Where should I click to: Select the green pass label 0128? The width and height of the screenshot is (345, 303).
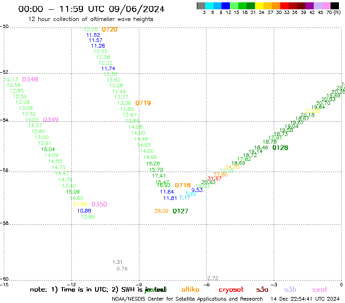(x=280, y=148)
